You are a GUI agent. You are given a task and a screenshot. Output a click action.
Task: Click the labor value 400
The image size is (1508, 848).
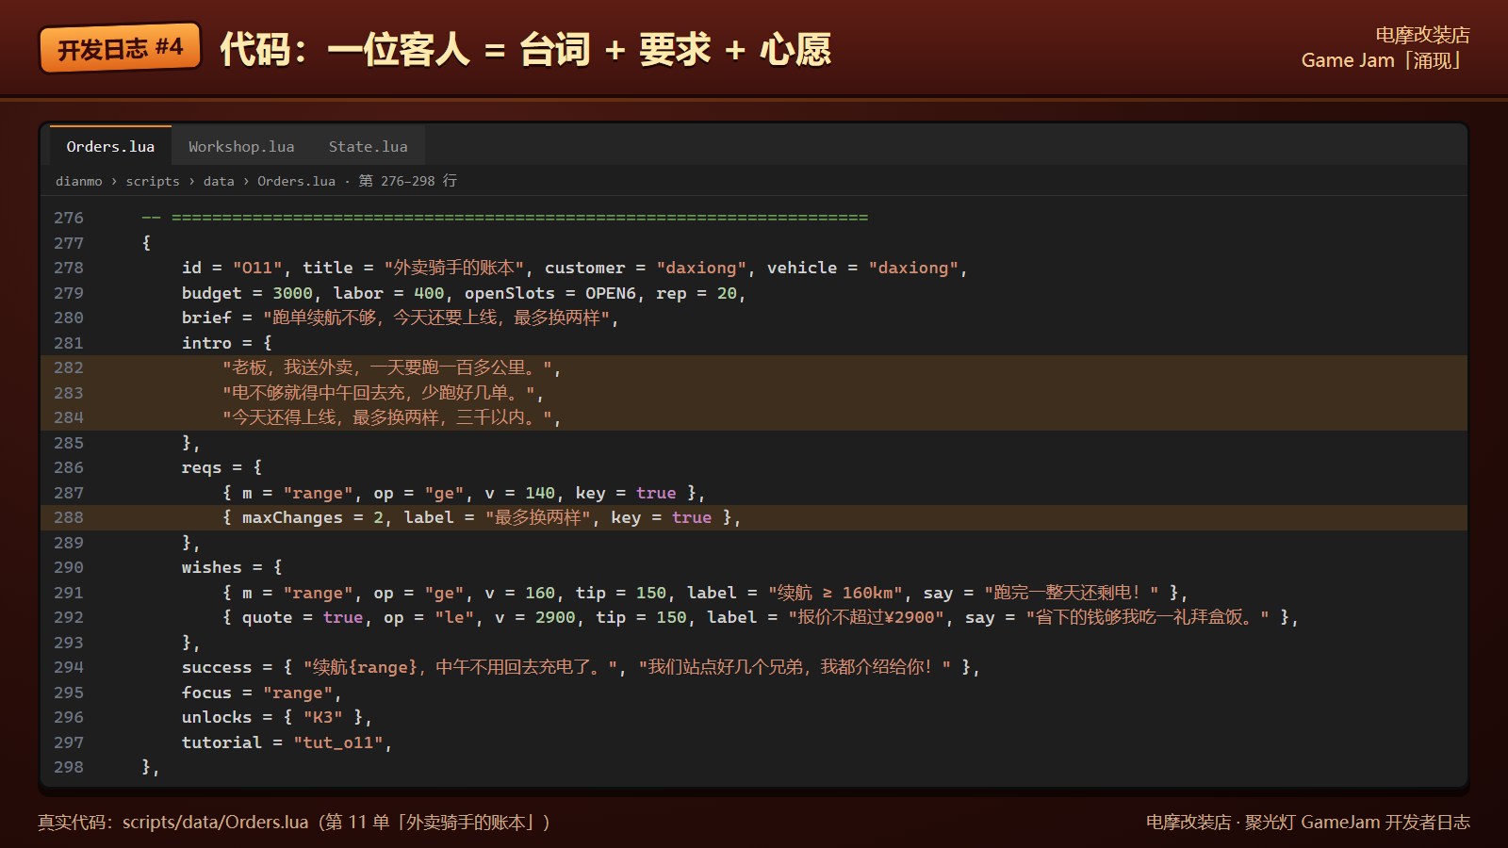(429, 293)
